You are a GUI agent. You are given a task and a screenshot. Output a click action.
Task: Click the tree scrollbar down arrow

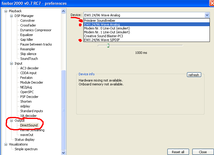[63, 153]
